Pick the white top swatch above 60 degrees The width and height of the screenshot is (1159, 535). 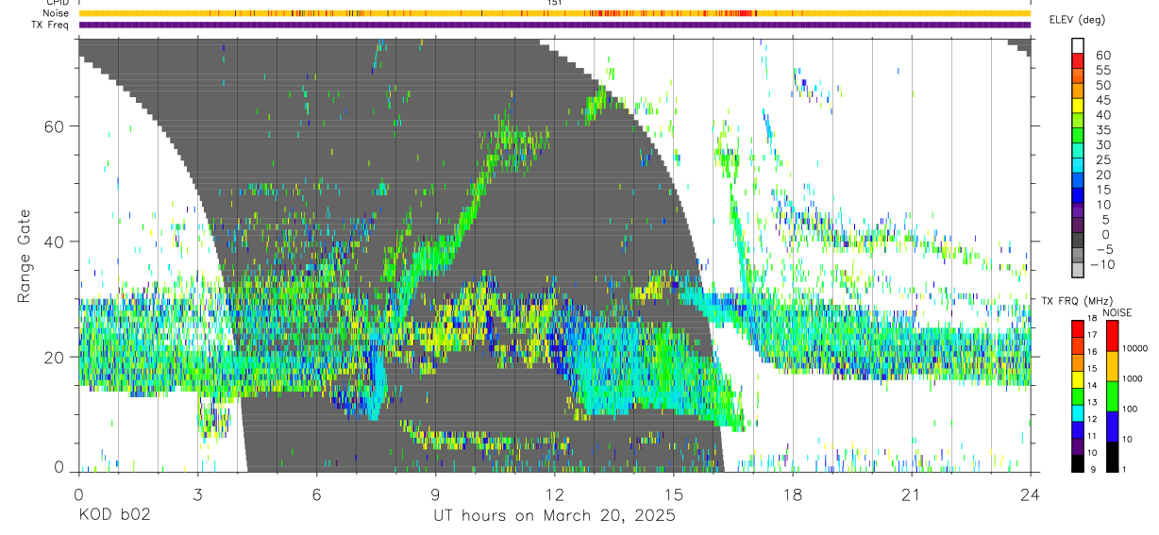coord(1078,46)
